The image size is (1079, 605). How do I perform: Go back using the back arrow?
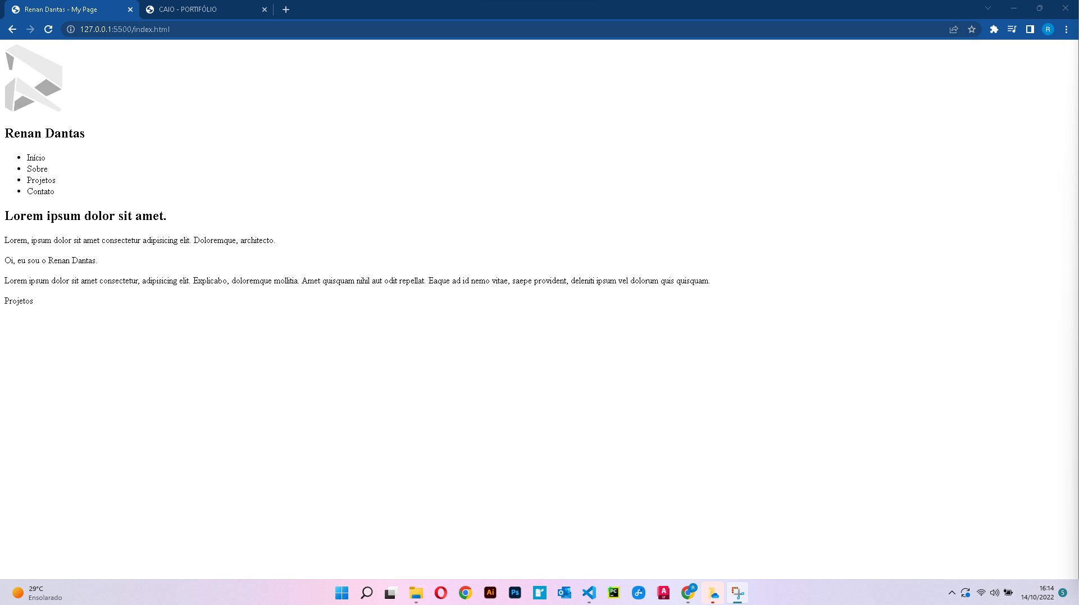[12, 29]
